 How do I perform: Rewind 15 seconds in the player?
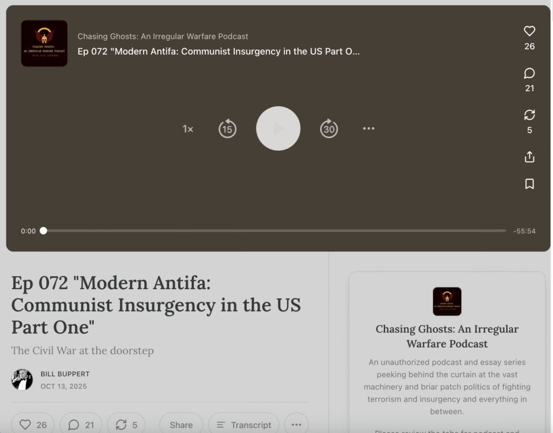tap(227, 129)
